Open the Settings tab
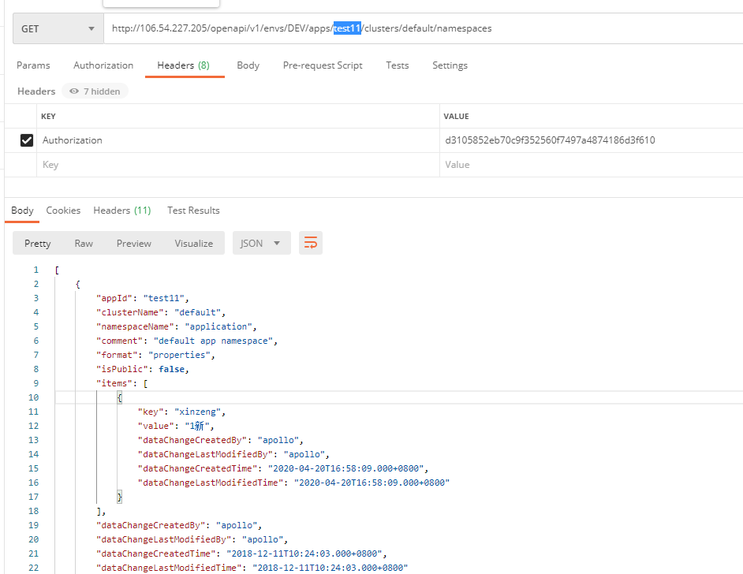The width and height of the screenshot is (743, 574). pyautogui.click(x=450, y=65)
